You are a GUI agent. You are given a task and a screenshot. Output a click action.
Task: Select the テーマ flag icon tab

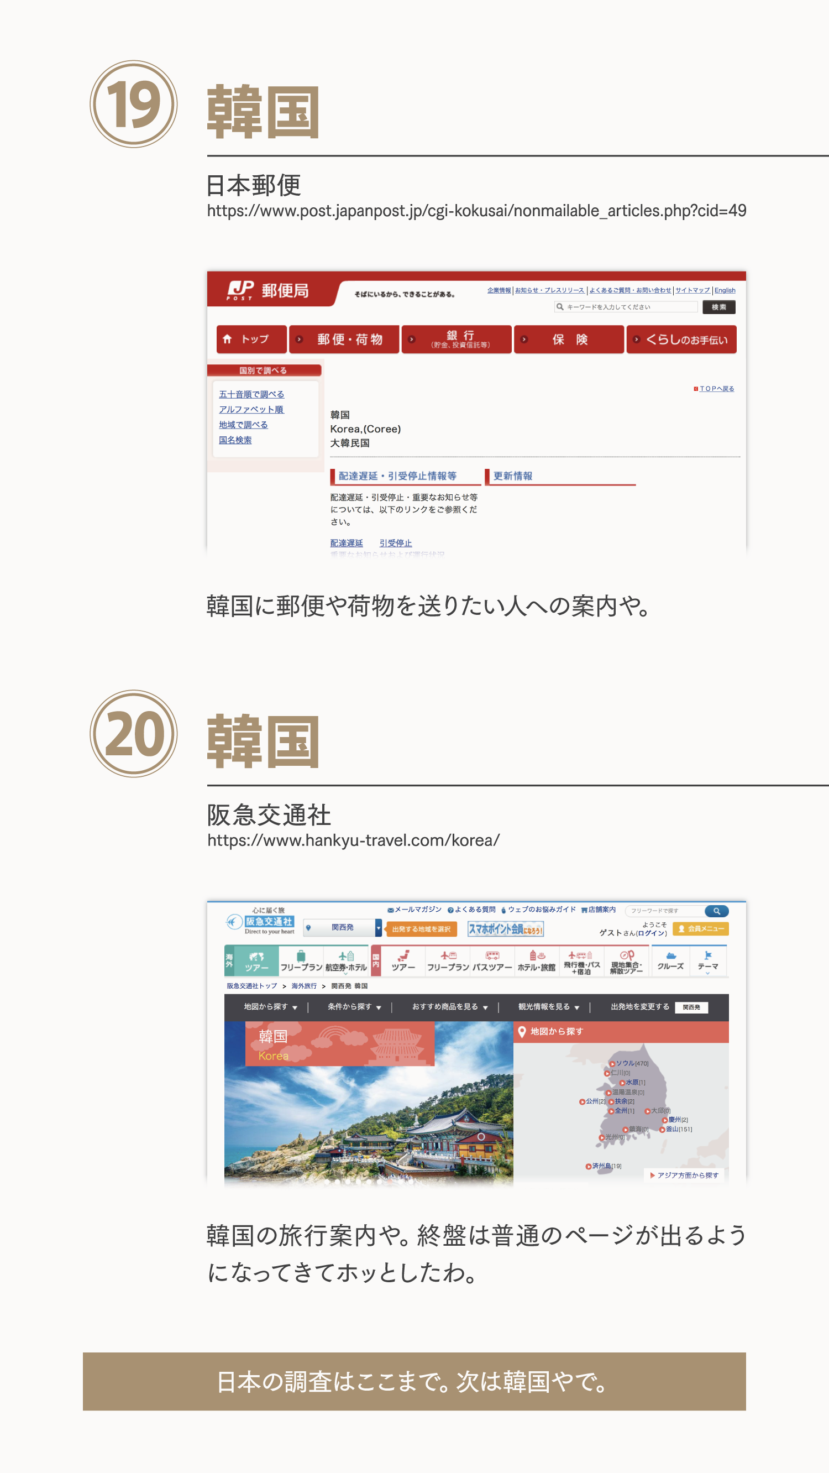coord(708,961)
